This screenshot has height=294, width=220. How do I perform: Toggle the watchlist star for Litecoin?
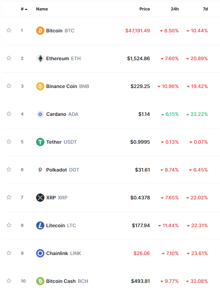click(x=9, y=225)
